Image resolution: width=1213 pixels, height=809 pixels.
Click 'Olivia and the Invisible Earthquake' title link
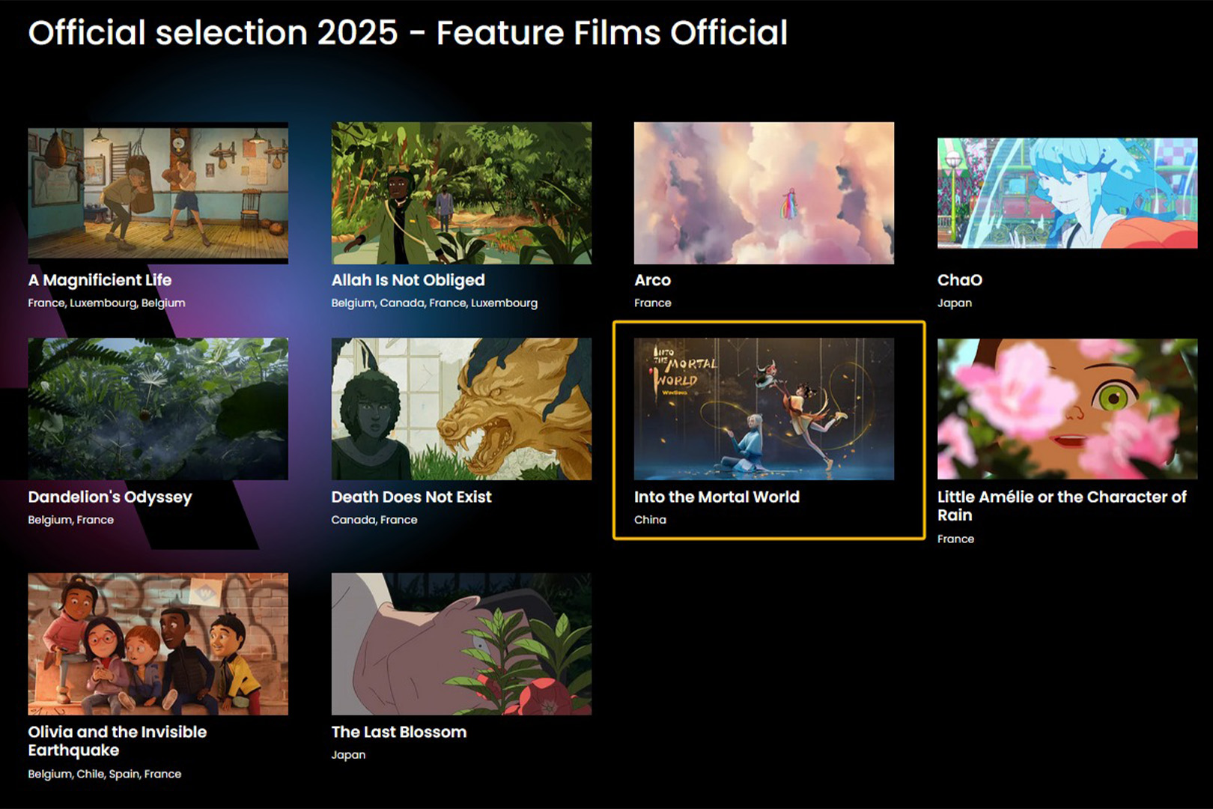(x=117, y=741)
